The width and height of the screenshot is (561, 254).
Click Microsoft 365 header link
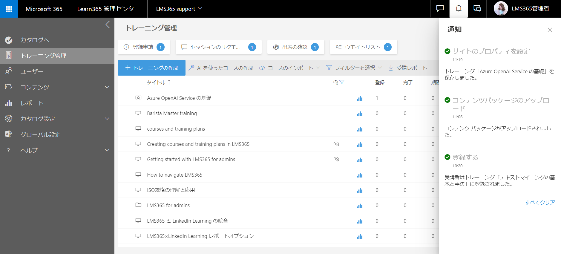coord(44,9)
